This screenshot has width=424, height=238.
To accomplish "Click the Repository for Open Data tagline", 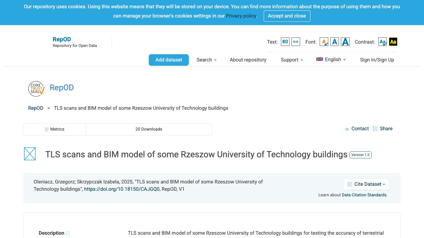I will tap(75, 46).
